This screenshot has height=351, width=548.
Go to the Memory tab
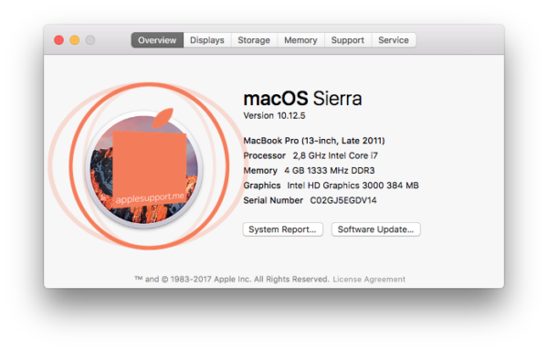(300, 40)
